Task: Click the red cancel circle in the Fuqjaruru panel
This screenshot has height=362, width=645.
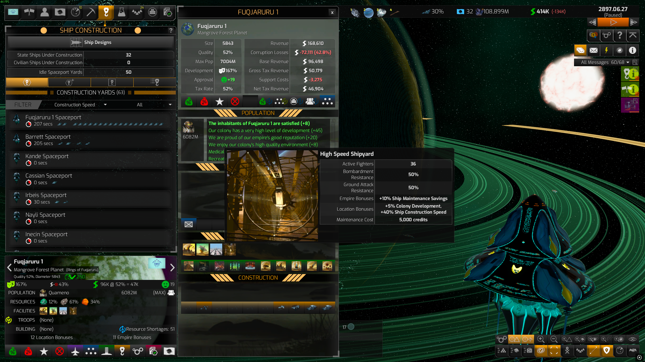Action: click(x=235, y=102)
